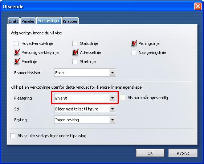Enable the Hovedverktøylinje checkbox
The image size is (204, 164).
(x=16, y=43)
